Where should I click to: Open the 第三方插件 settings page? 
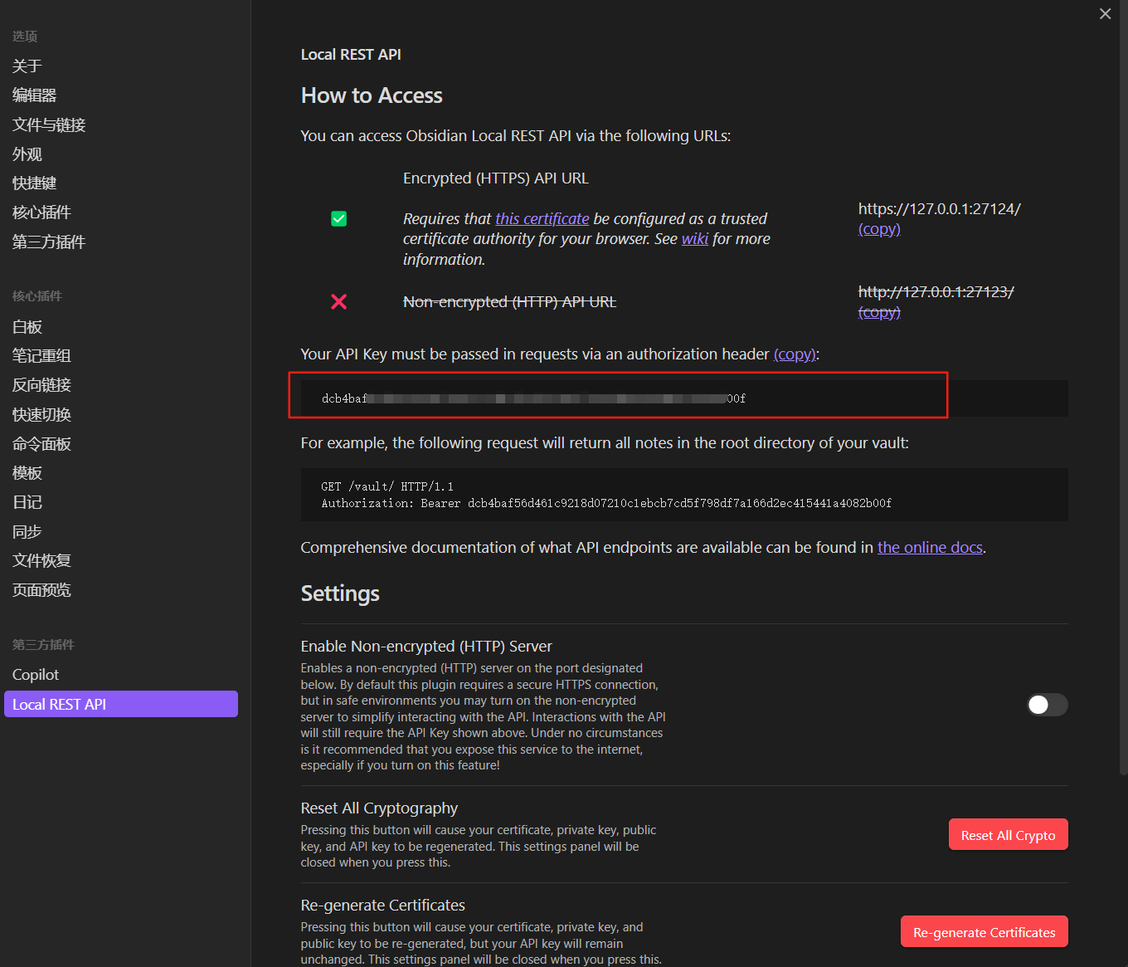[47, 242]
